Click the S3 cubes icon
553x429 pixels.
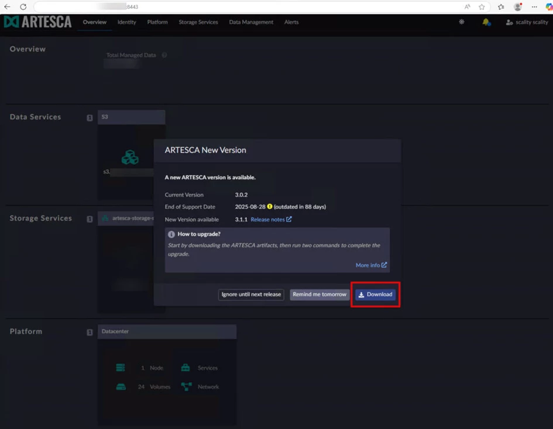[x=130, y=157]
